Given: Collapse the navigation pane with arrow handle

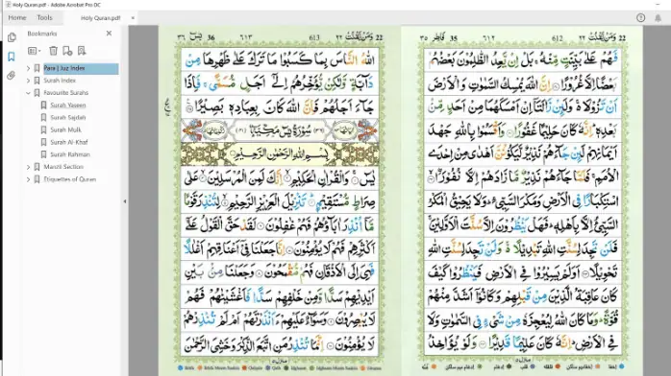Looking at the screenshot, I should 125,201.
